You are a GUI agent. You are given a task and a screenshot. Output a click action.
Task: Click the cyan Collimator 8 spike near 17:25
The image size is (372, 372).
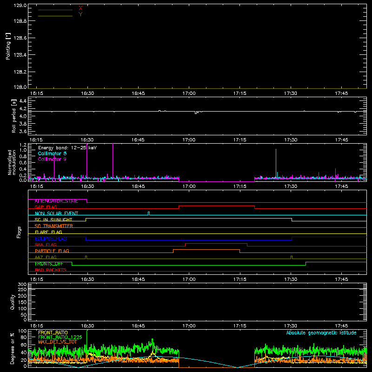click(x=276, y=163)
